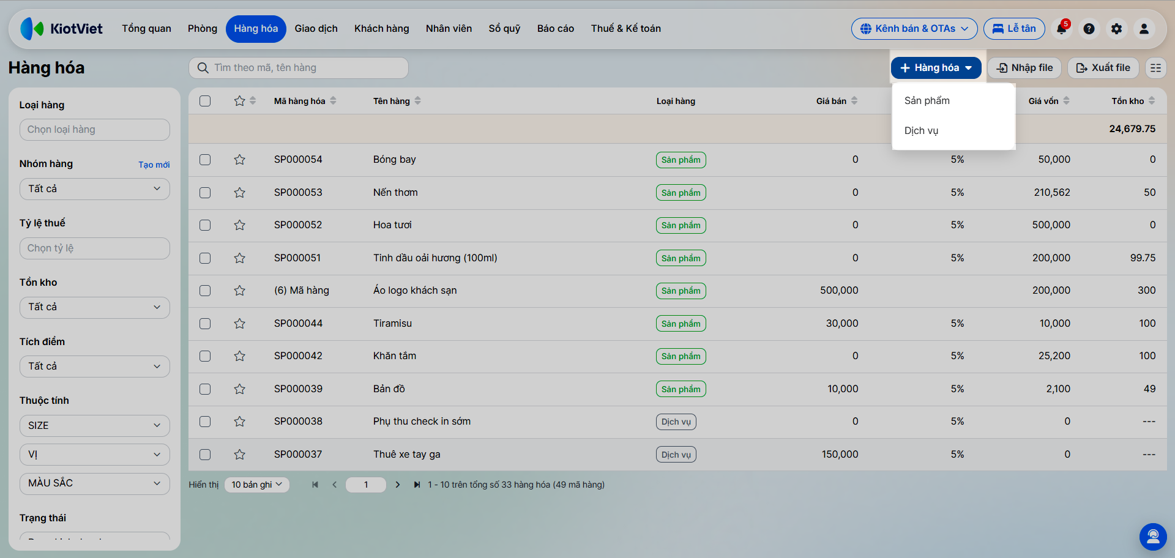Viewport: 1175px width, 558px height.
Task: Check the SP000038 row checkbox
Action: 205,422
